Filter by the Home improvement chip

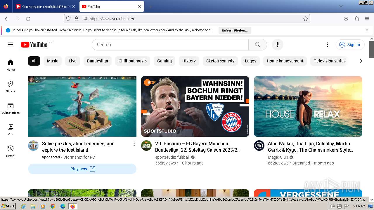285,61
